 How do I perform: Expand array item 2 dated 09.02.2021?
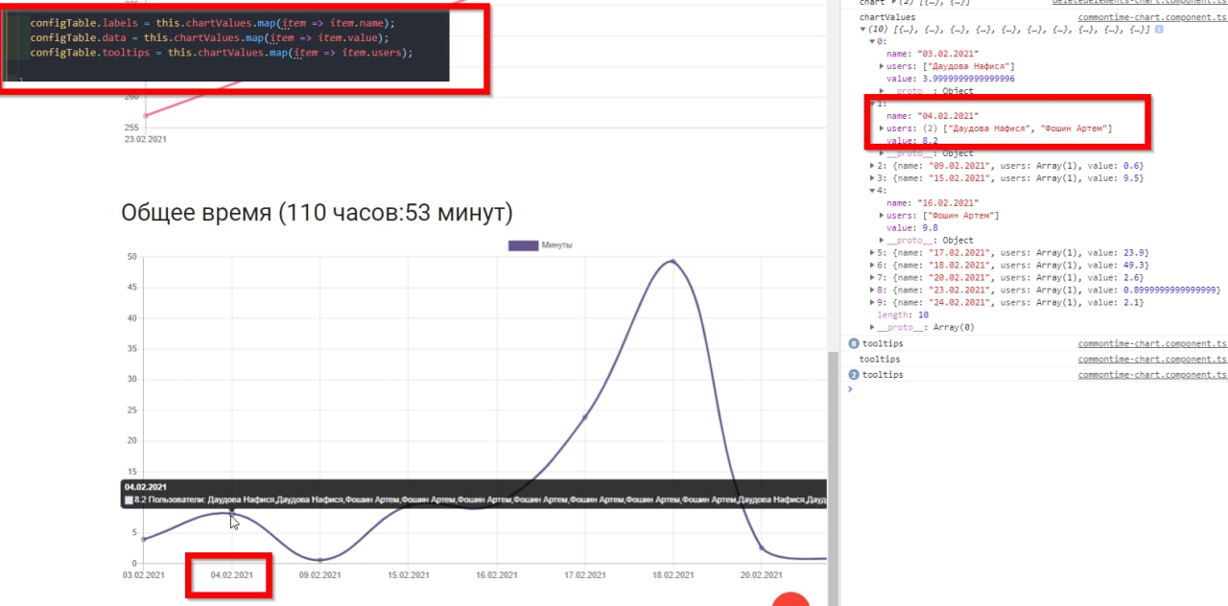click(872, 166)
